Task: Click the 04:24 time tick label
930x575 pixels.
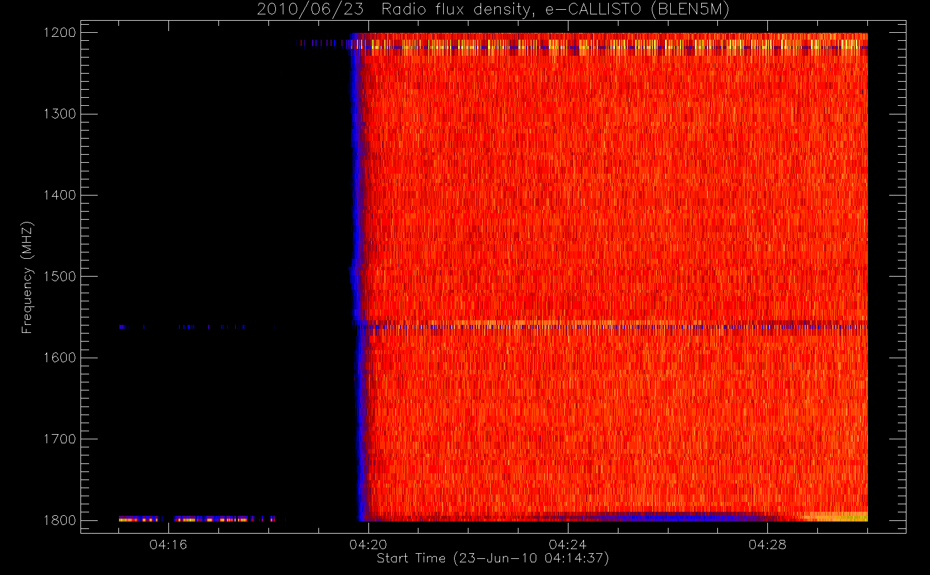Action: coord(567,545)
